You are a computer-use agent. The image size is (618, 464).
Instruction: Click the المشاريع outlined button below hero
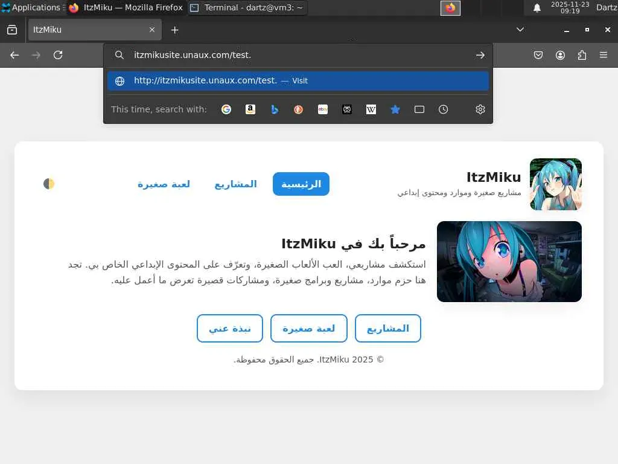[x=388, y=328]
